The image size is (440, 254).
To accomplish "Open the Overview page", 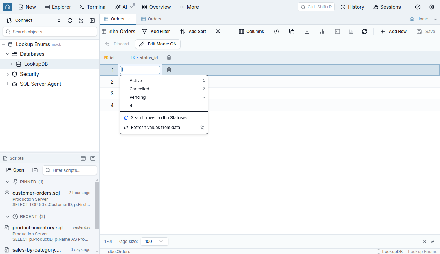I will 156,7.
